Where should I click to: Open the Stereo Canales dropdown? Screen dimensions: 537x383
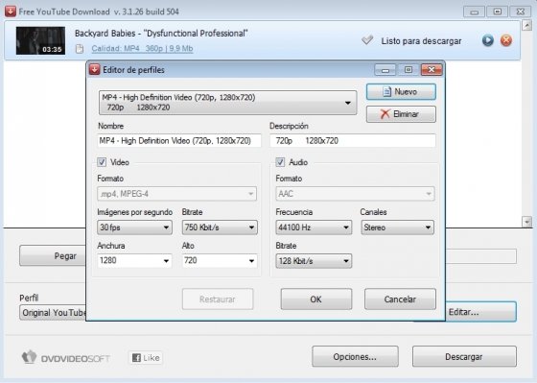(x=398, y=227)
